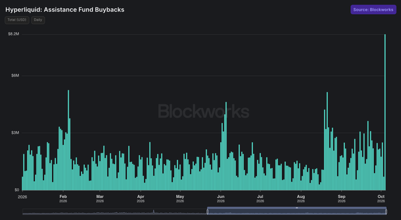Click the Jul 2026 axis label
The height and width of the screenshot is (220, 401).
(260, 199)
